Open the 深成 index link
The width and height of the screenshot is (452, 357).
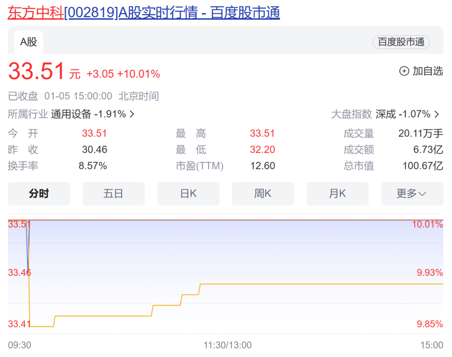tap(386, 114)
